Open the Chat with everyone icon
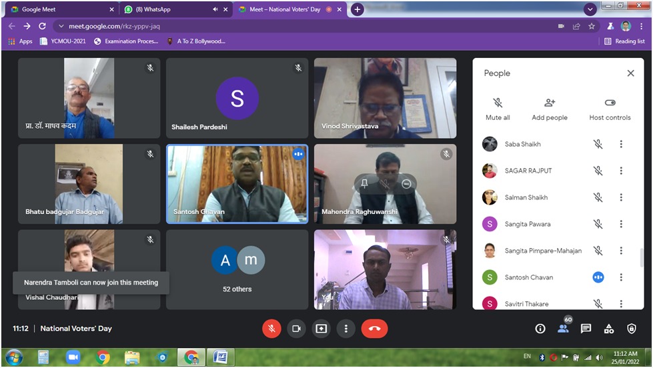653x368 pixels. click(x=586, y=329)
